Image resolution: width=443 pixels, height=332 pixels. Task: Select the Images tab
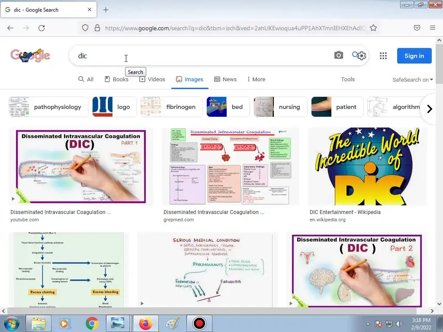pyautogui.click(x=189, y=80)
